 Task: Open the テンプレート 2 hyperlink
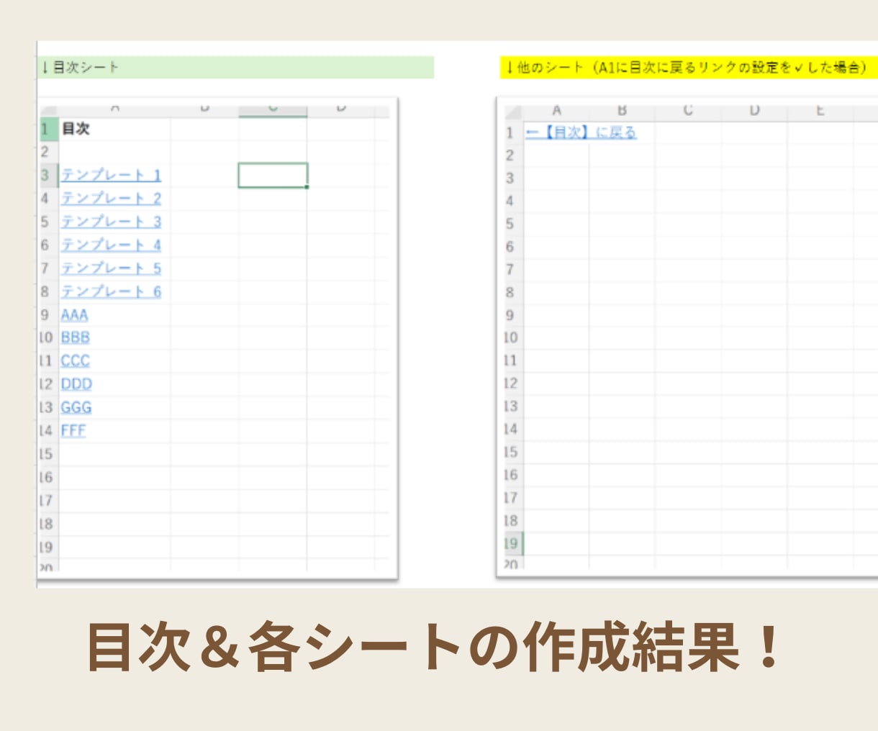point(111,198)
